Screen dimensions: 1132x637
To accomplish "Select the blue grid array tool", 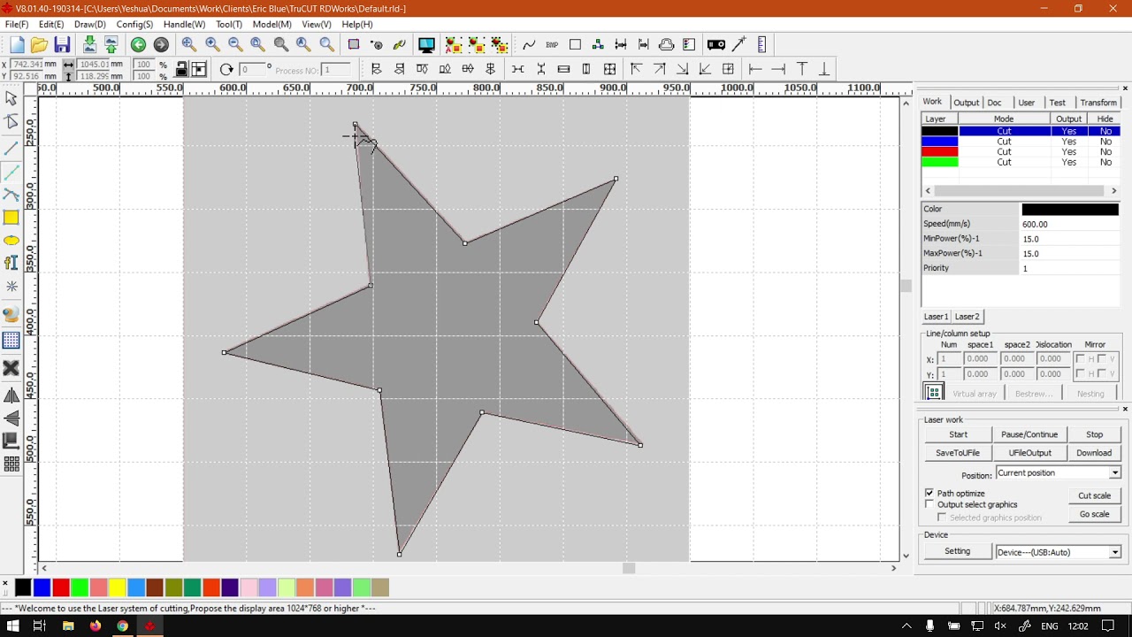I will (x=11, y=341).
